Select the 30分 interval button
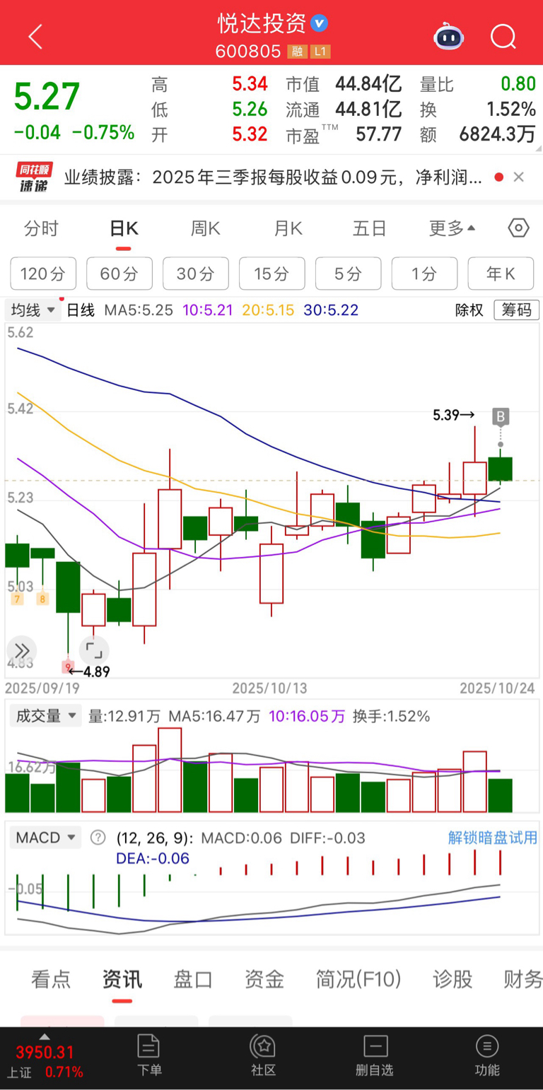This screenshot has height=1090, width=543. (x=196, y=274)
